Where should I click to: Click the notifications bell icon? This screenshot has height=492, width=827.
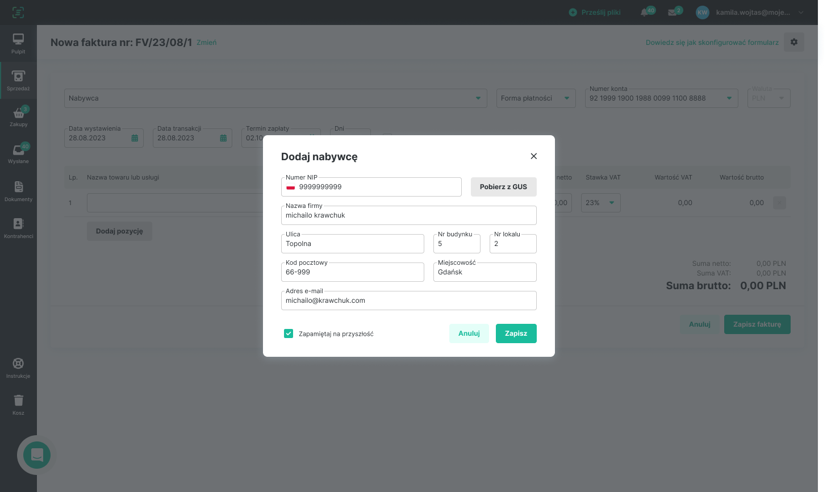(645, 12)
